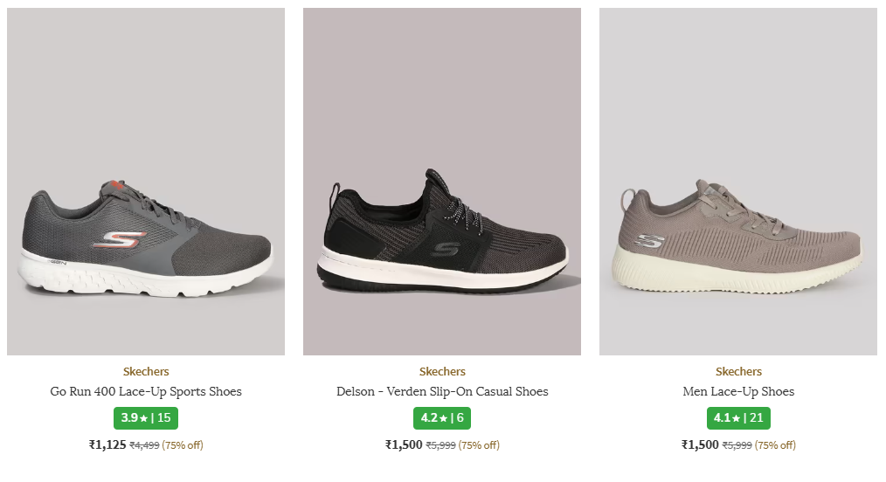Click the ₹5,999 original price under Delson - Verden

pos(440,445)
